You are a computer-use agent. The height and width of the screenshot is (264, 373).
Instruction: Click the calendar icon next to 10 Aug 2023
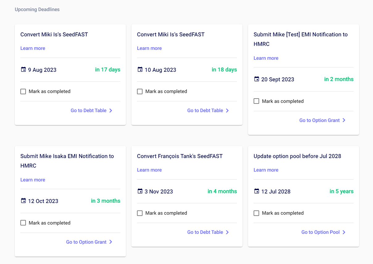(140, 70)
